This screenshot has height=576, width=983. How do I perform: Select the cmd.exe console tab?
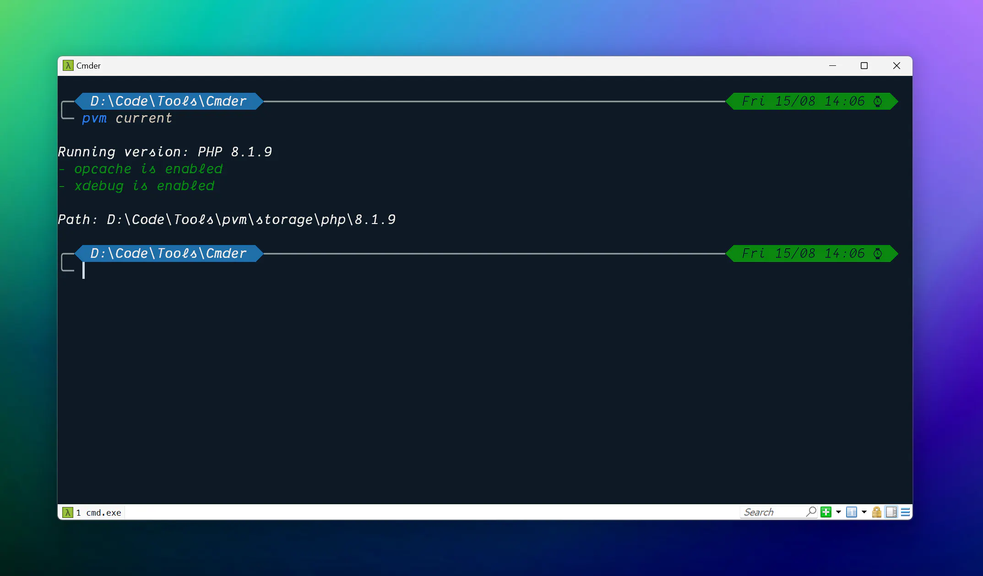pos(92,512)
